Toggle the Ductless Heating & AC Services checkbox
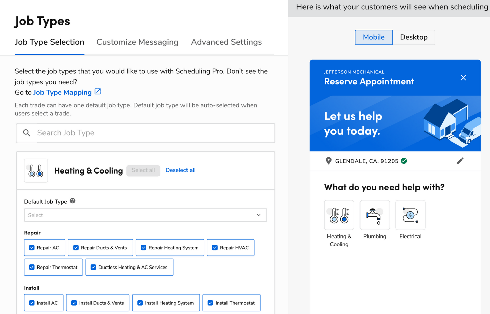 click(x=93, y=267)
